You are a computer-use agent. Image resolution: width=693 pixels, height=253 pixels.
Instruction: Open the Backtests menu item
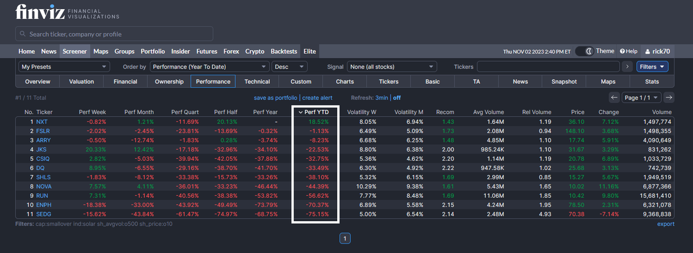pyautogui.click(x=284, y=51)
